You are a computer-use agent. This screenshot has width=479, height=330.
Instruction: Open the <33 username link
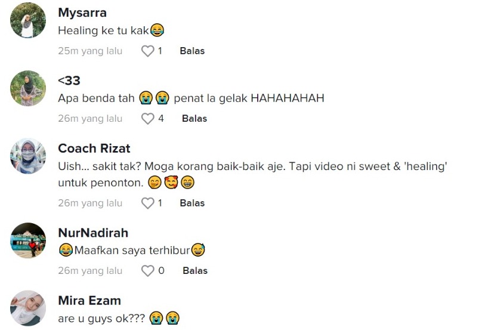click(x=69, y=81)
